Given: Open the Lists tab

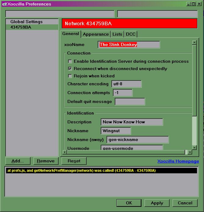Looking at the screenshot, I should pyautogui.click(x=117, y=34).
